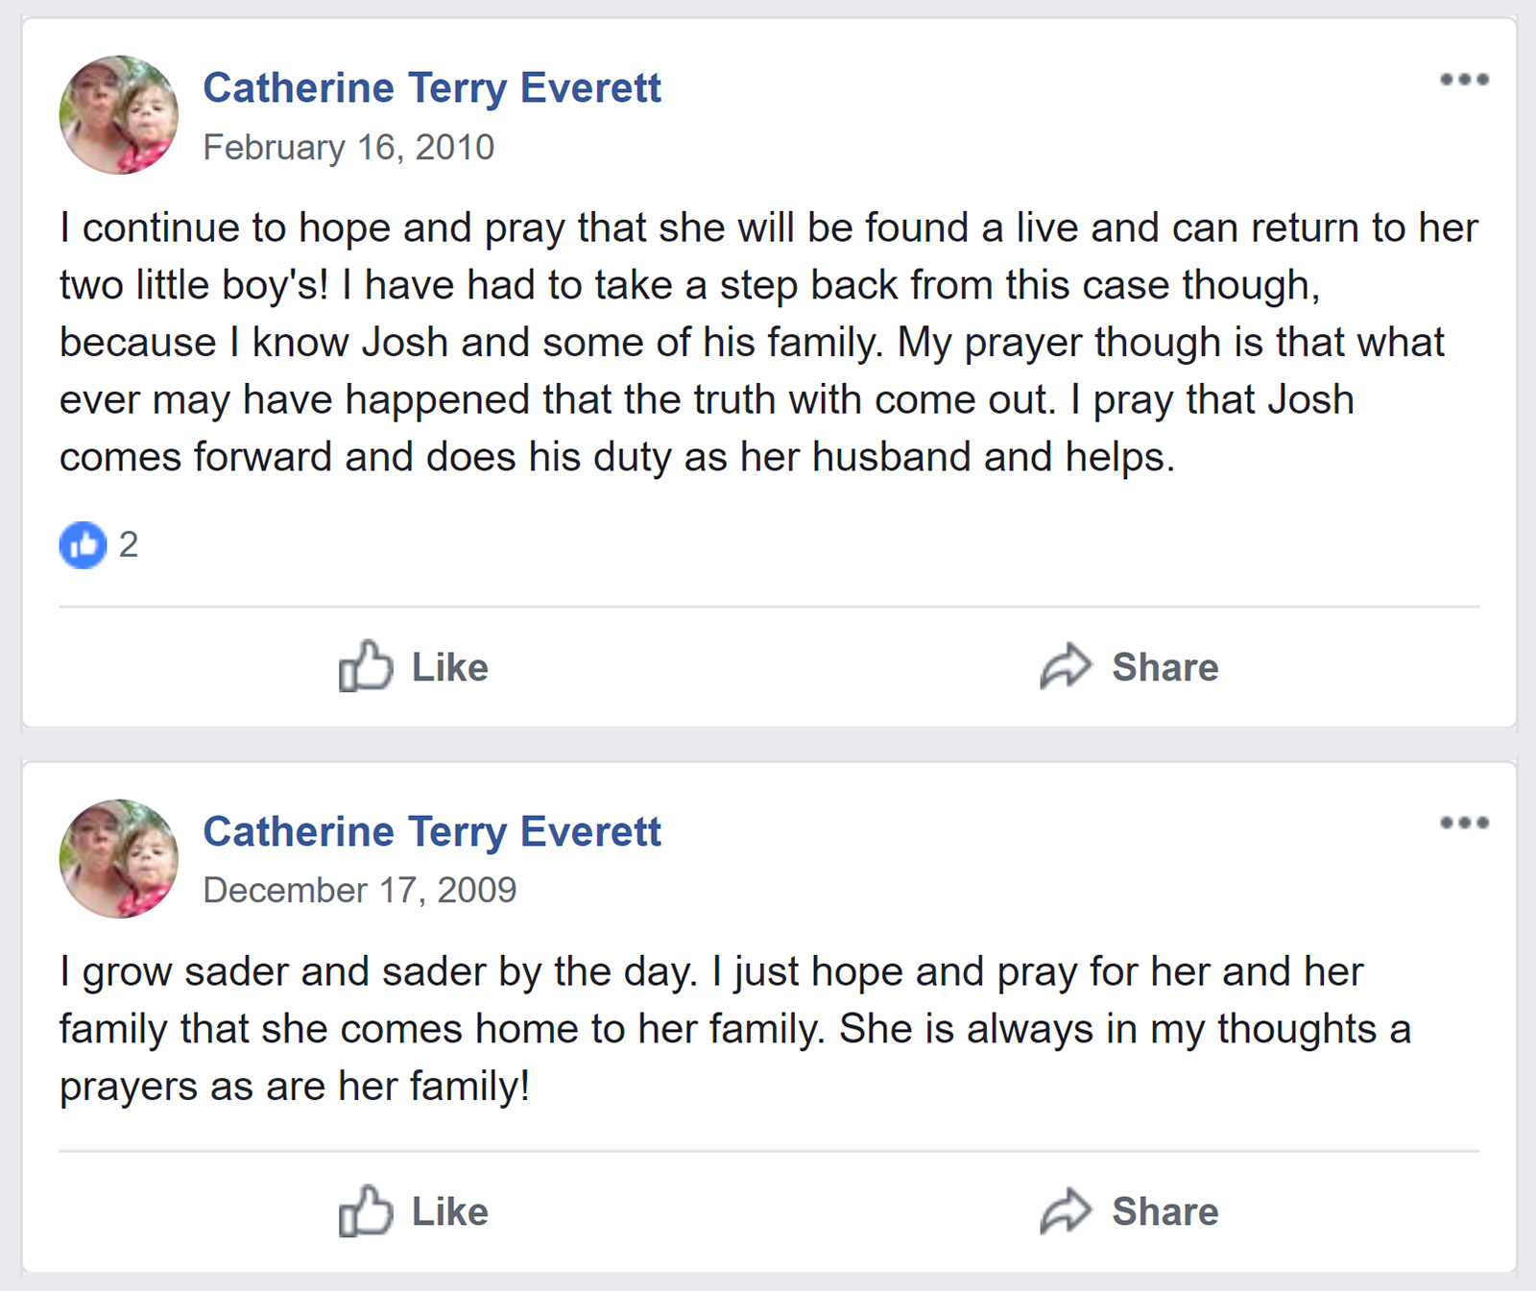Click the share arrow icon under the February 16 post
Screen dimensions: 1536x1291
click(1066, 666)
